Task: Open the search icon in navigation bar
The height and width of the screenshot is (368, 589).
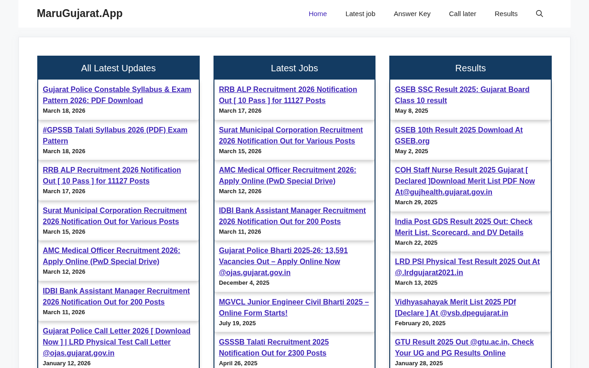Action: 539,14
